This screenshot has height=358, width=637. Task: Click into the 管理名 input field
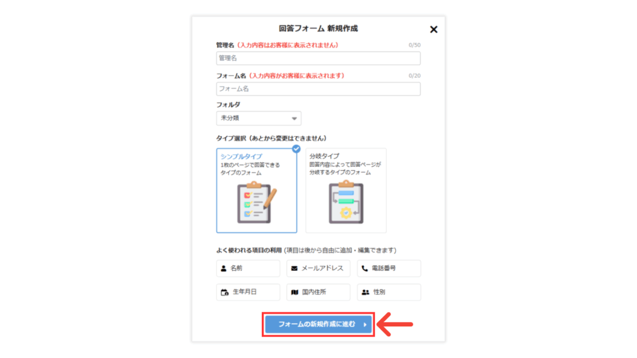[318, 58]
